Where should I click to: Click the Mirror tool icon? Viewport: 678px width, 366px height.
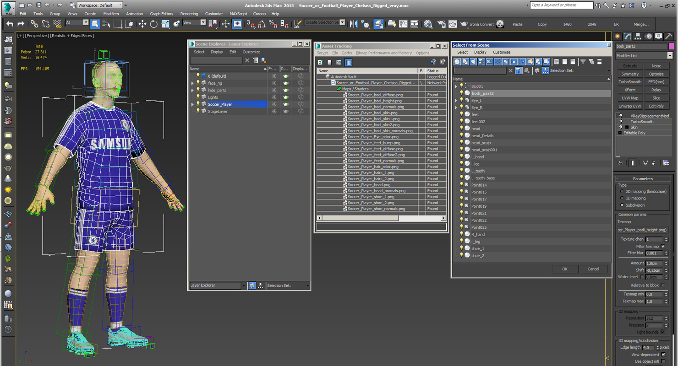point(354,24)
